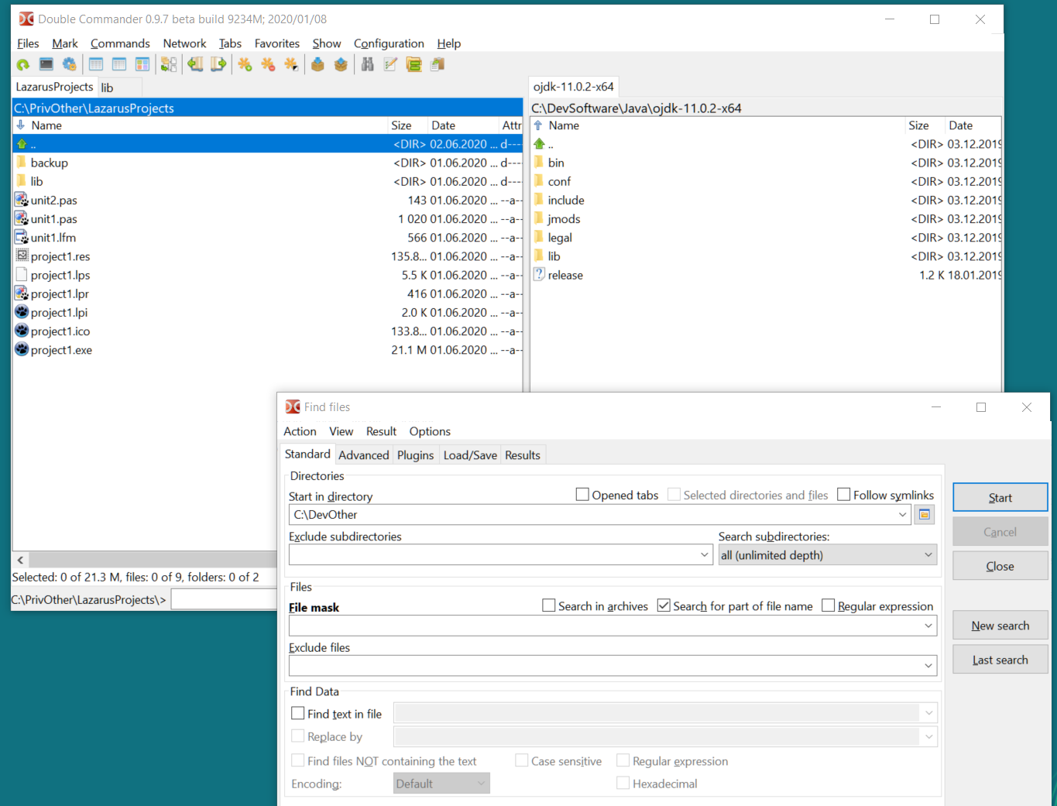Open the Exclude subdirectories dropdown arrow

click(x=704, y=555)
